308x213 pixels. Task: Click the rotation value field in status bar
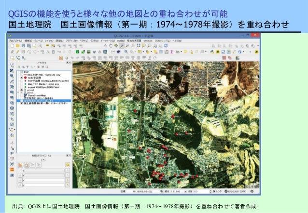[201, 191]
